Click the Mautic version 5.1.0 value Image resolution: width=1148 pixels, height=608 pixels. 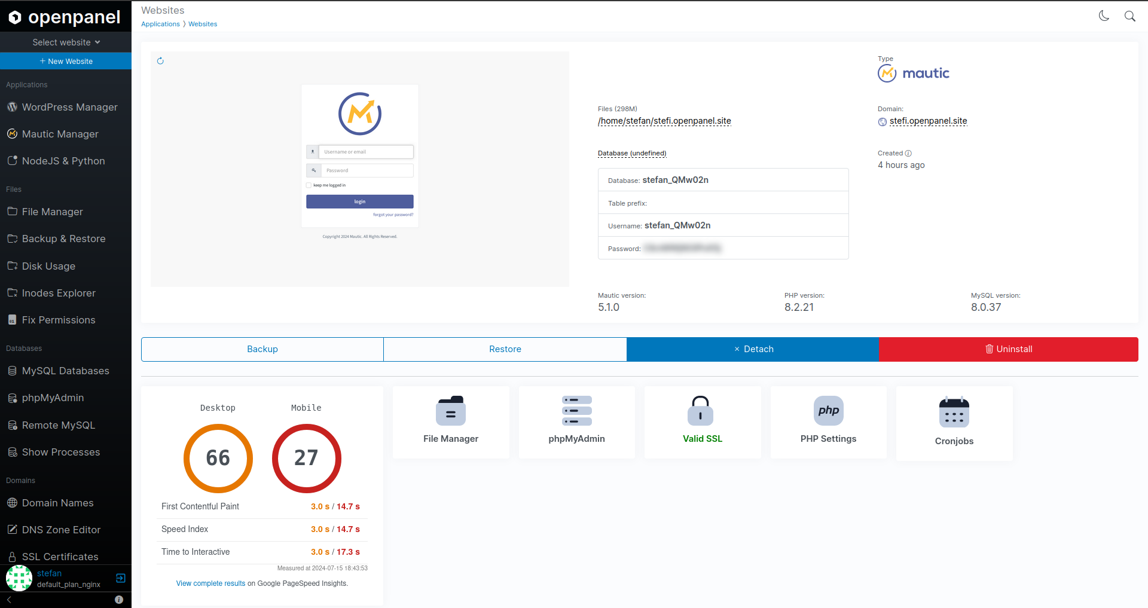point(609,307)
